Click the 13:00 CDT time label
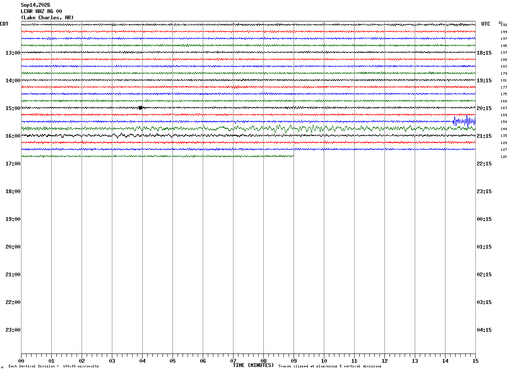The image size is (509, 372). [13, 53]
